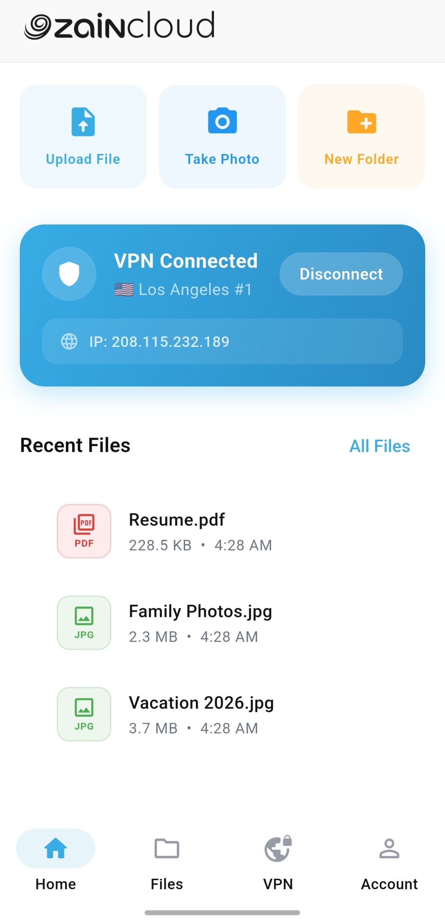
Task: Tap the Upload File icon
Action: coord(83,122)
